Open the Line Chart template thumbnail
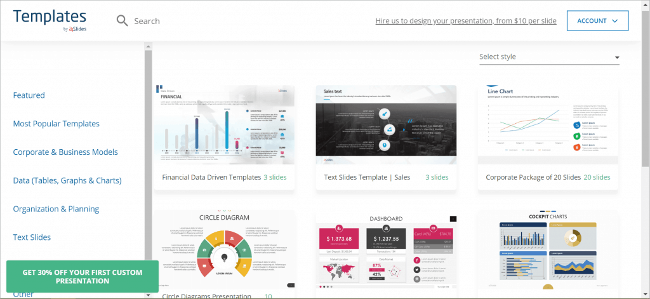Screen dimensions: 650x299 [x=548, y=125]
